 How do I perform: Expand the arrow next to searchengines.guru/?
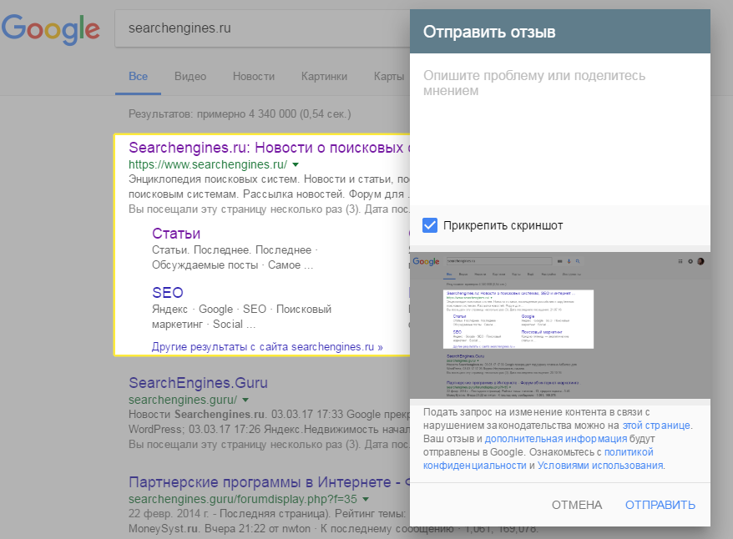(246, 400)
